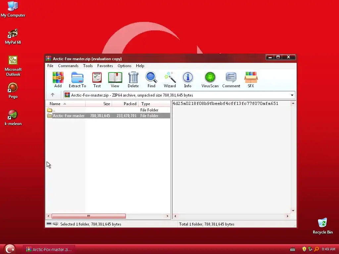Screen dimensions: 339x254
Task: Sort by Size column header
Action: (99, 104)
